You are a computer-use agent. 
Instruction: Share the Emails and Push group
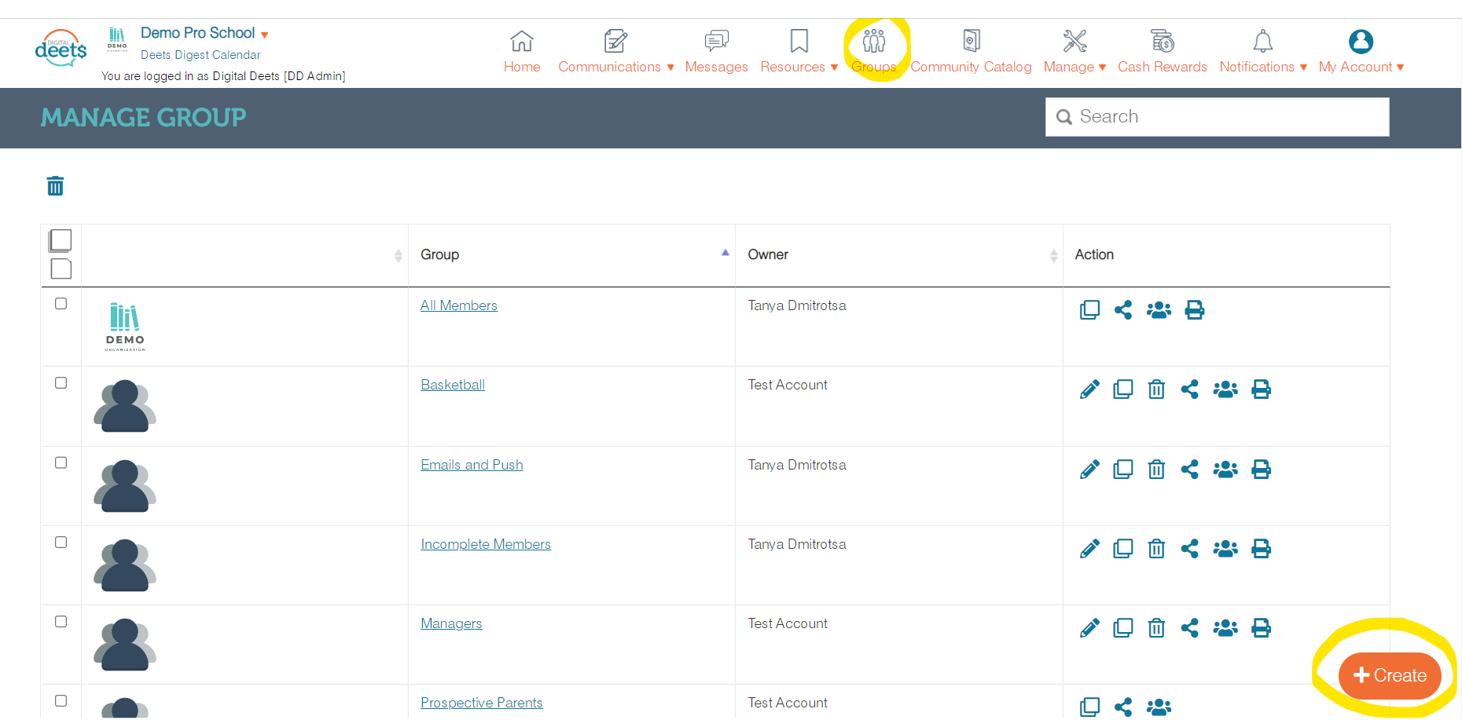(x=1190, y=470)
